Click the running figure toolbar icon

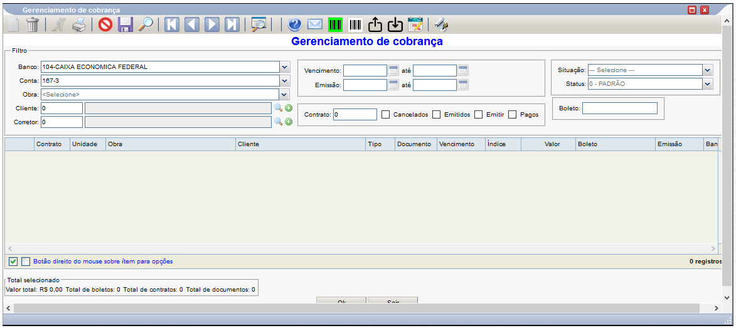coord(59,24)
